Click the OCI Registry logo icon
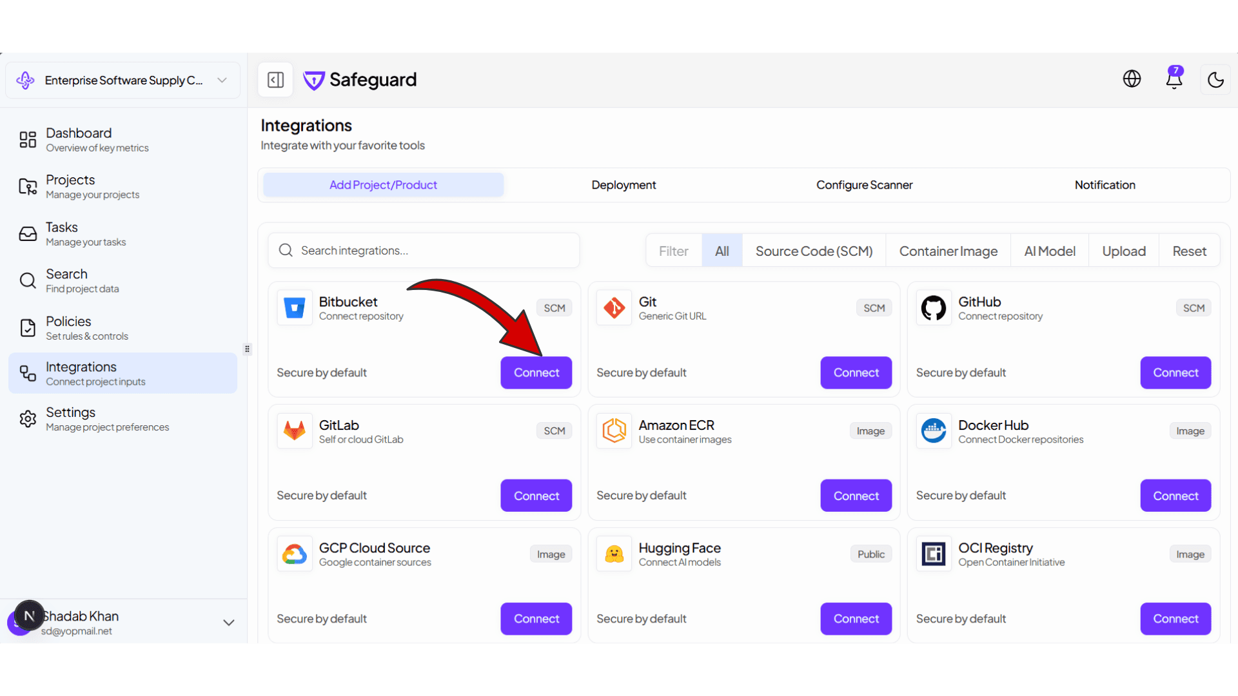 pos(934,554)
